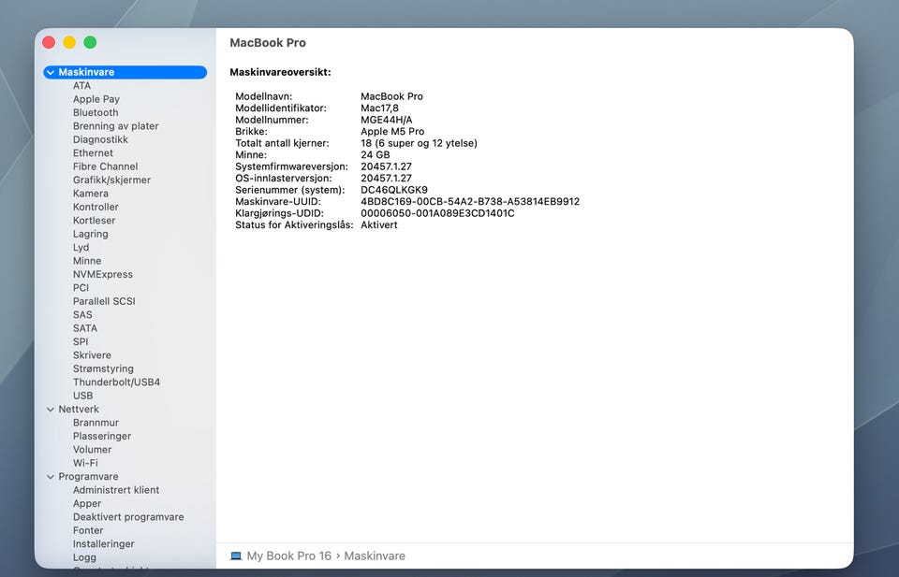Click the model number MGE44H/A
Viewport: 899px width, 577px height.
[x=387, y=121]
